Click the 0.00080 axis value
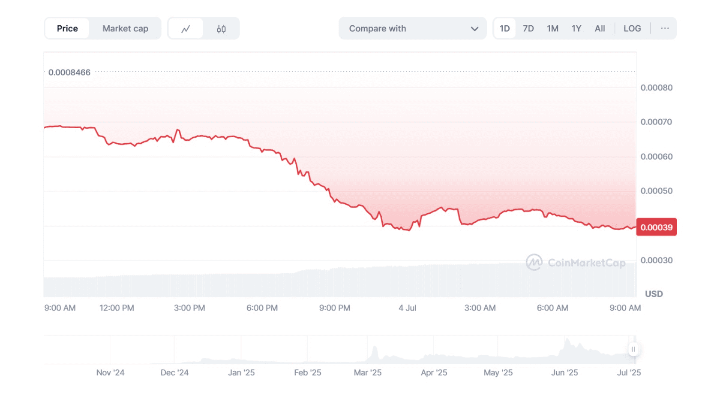 [656, 88]
